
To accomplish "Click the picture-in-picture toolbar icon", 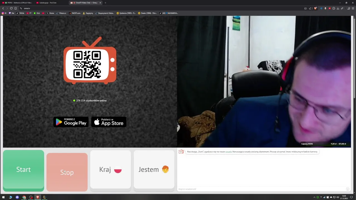I will coord(305,8).
